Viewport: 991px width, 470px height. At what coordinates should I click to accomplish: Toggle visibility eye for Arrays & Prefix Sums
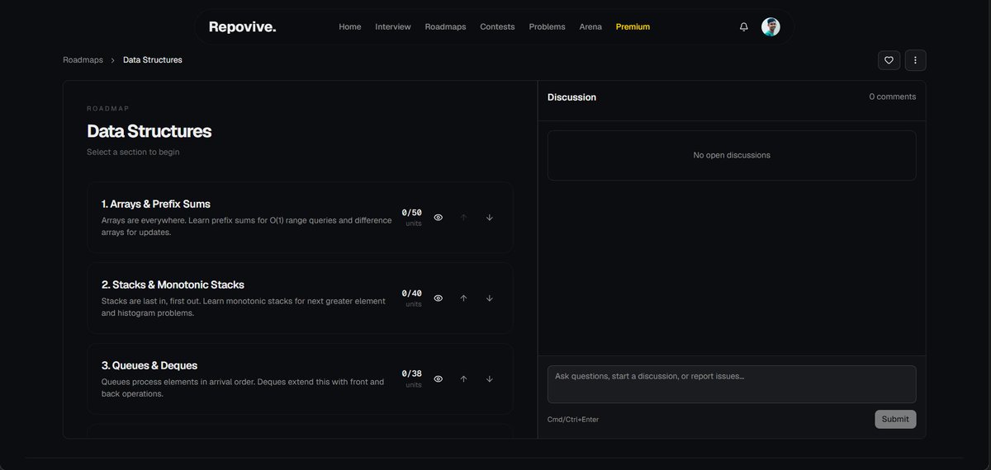click(439, 218)
